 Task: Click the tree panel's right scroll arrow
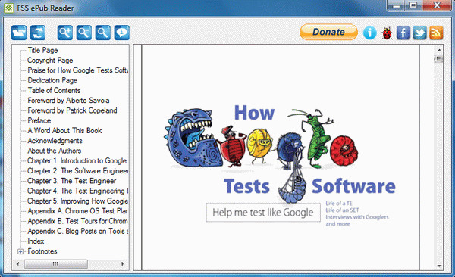[x=122, y=264]
